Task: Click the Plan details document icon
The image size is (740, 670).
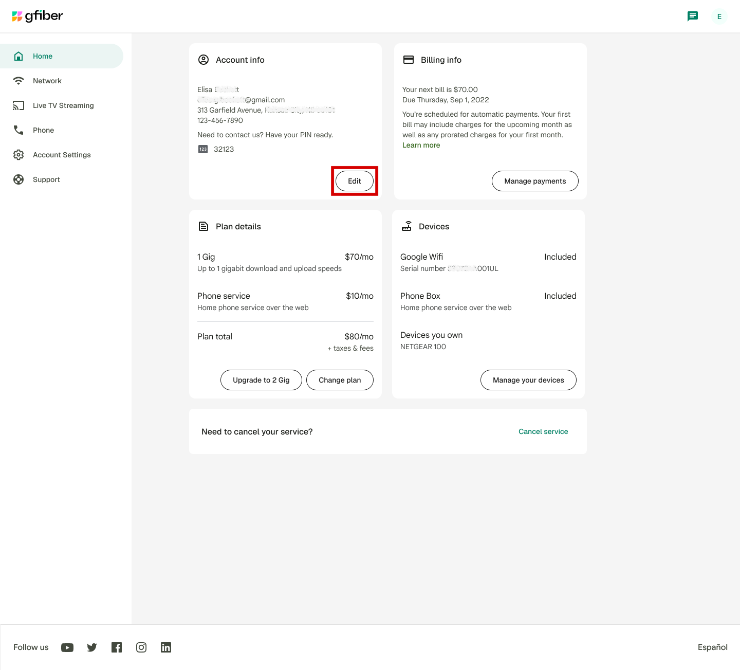Action: 203,226
